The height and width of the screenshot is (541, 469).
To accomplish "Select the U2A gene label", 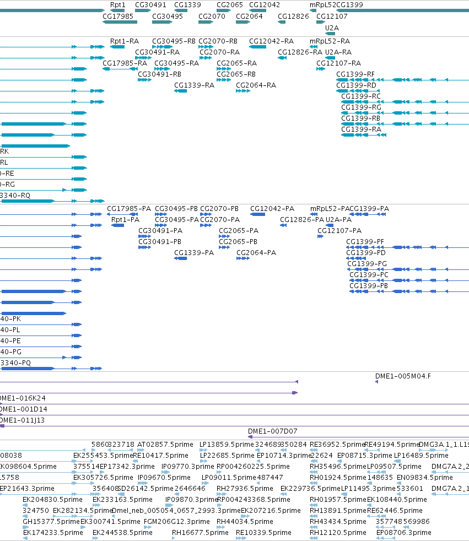I will pos(332,28).
